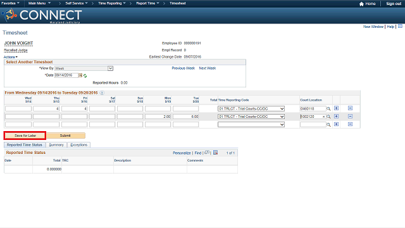This screenshot has height=228, width=405.
Task: Click the Submit button
Action: pos(66,136)
